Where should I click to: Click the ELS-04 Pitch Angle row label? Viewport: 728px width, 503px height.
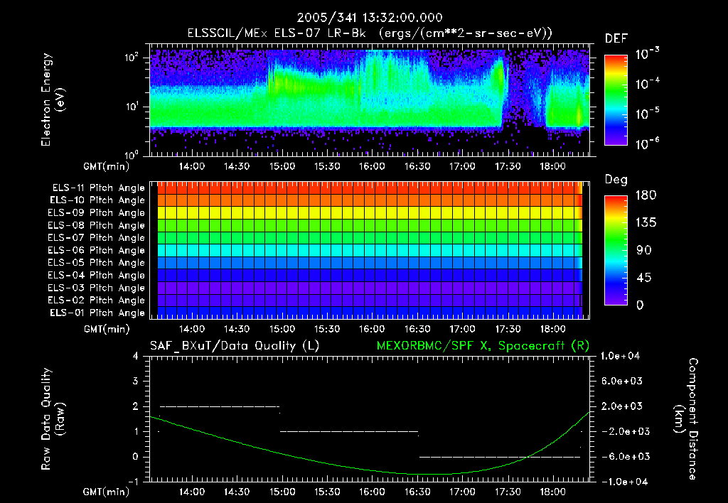tap(96, 275)
